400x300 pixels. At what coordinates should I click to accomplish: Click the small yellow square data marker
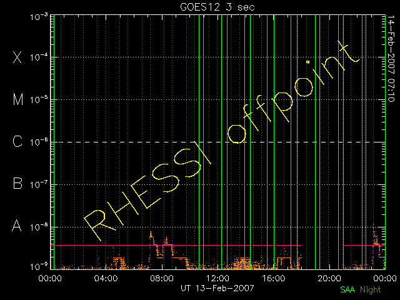tap(308, 62)
